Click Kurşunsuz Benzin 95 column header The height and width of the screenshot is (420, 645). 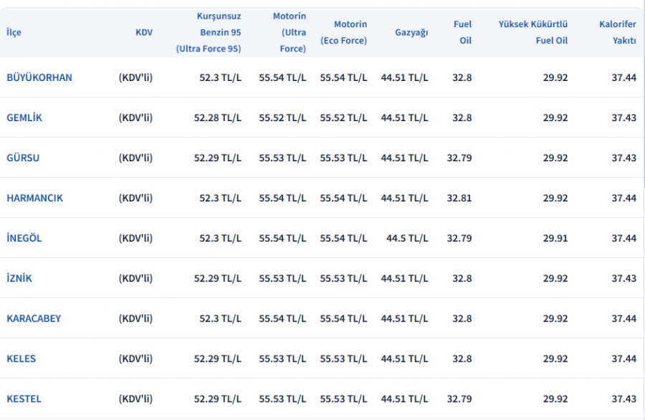pyautogui.click(x=209, y=32)
